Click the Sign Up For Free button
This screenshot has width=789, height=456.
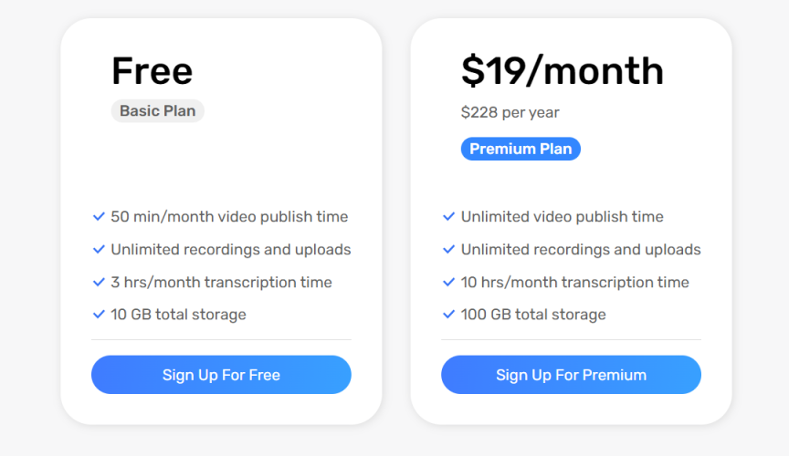point(221,375)
